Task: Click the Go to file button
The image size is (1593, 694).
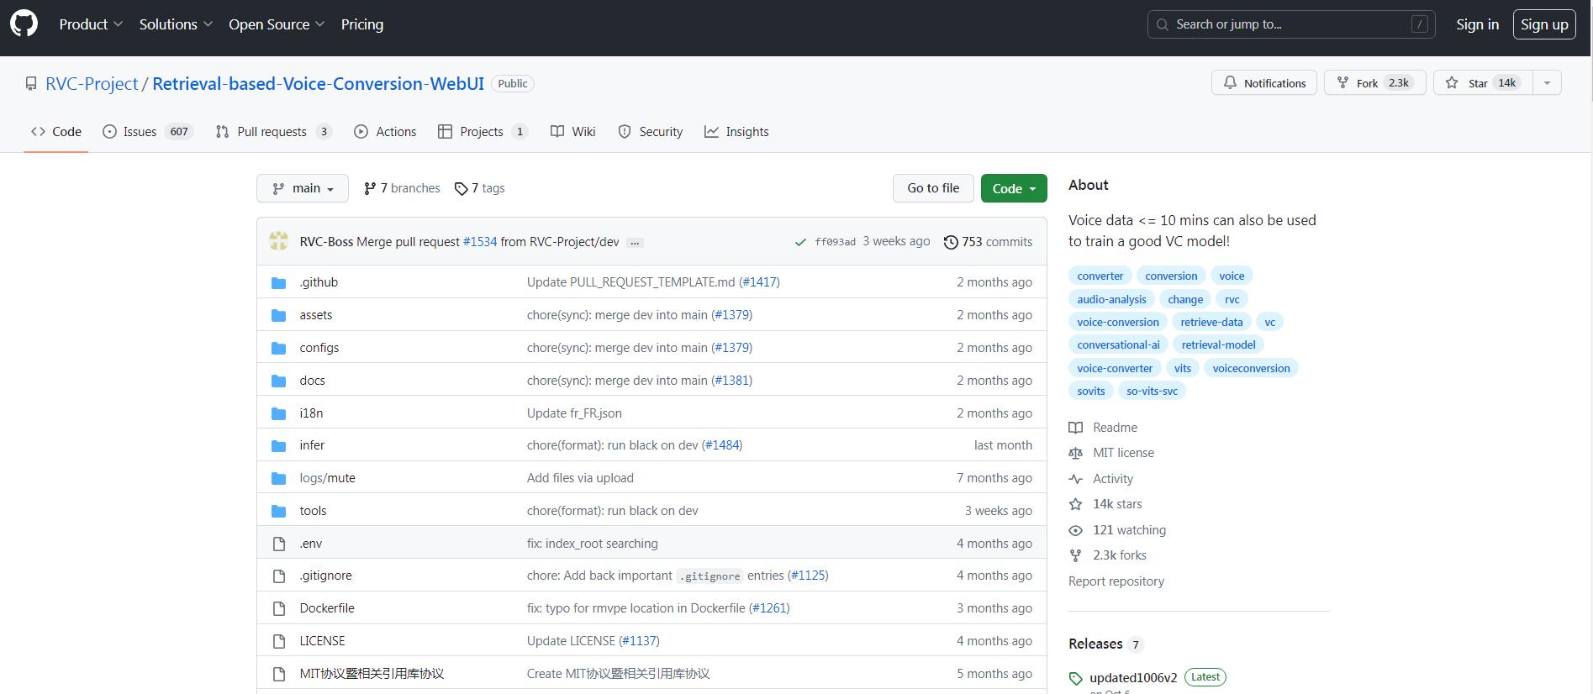Action: (933, 188)
